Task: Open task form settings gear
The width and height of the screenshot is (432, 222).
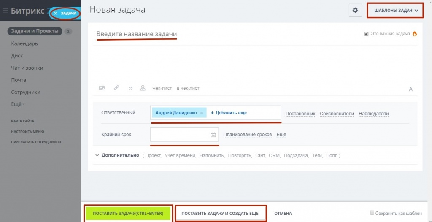Action: [x=355, y=10]
